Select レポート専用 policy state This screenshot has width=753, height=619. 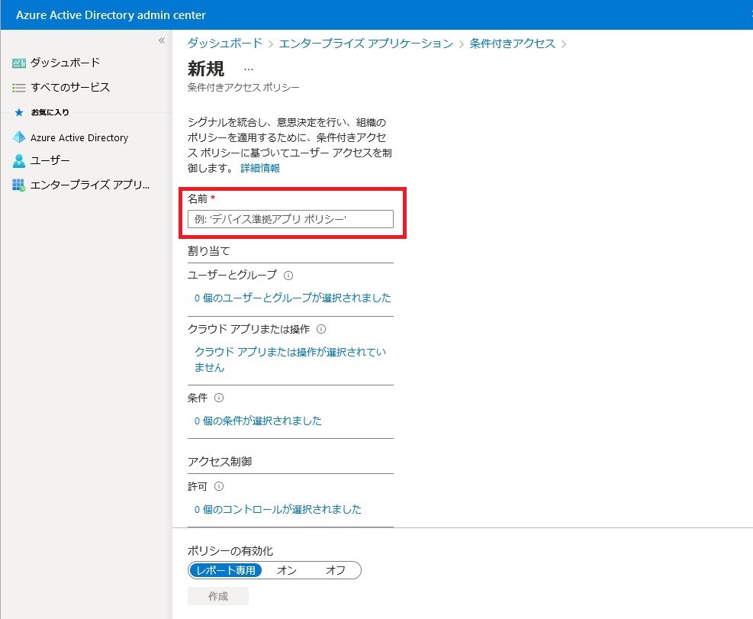pos(226,570)
